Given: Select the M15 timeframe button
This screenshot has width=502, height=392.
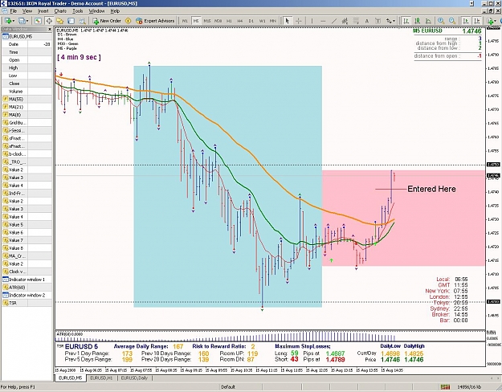Looking at the screenshot, I should 206,21.
